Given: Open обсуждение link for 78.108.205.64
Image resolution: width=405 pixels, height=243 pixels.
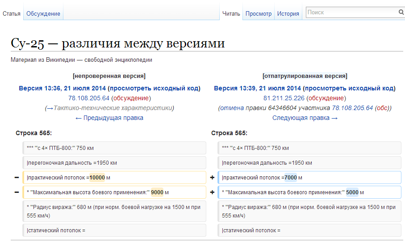Looking at the screenshot, I should click(131, 98).
